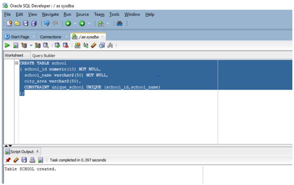Open the Navigate menu
Screen dimensions: 294x185
pos(50,14)
